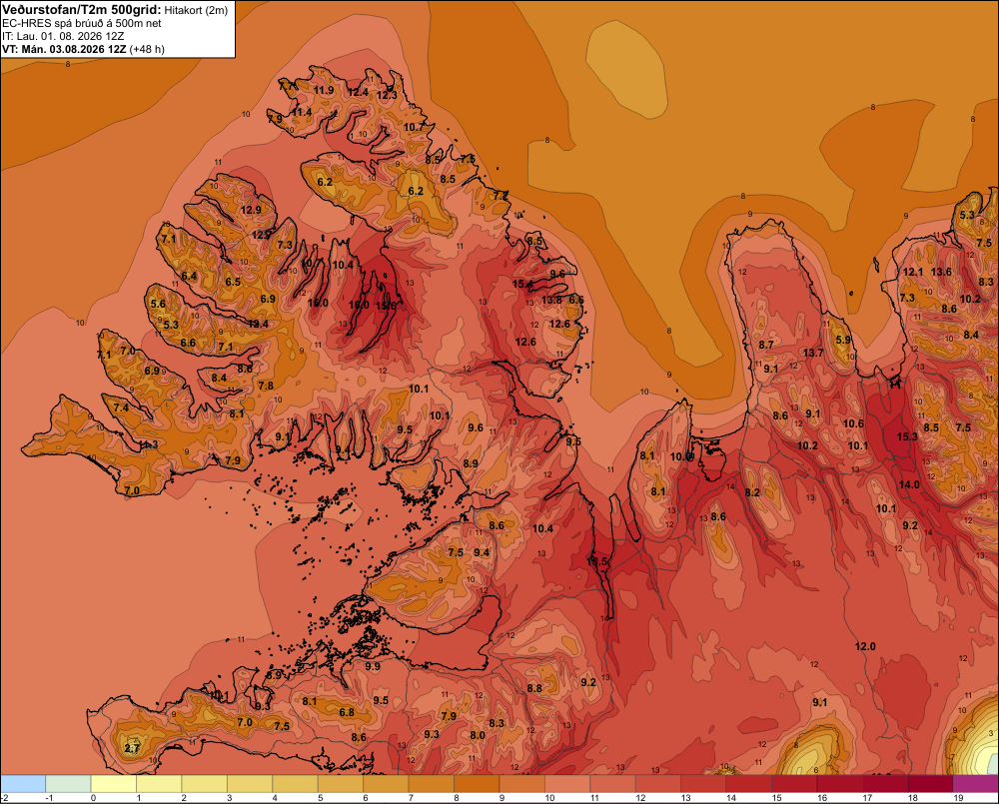
Task: Click the 13.7 temperature label
Action: pyautogui.click(x=813, y=353)
